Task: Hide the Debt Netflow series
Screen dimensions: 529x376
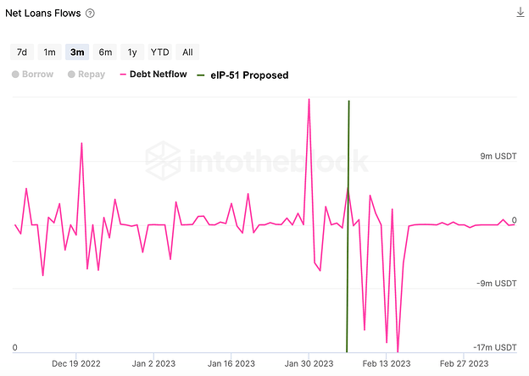Action: click(153, 75)
